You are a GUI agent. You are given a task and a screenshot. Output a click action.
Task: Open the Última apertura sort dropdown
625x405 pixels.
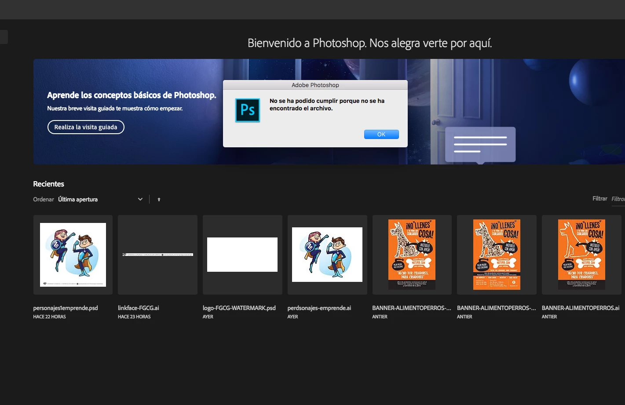tap(100, 199)
